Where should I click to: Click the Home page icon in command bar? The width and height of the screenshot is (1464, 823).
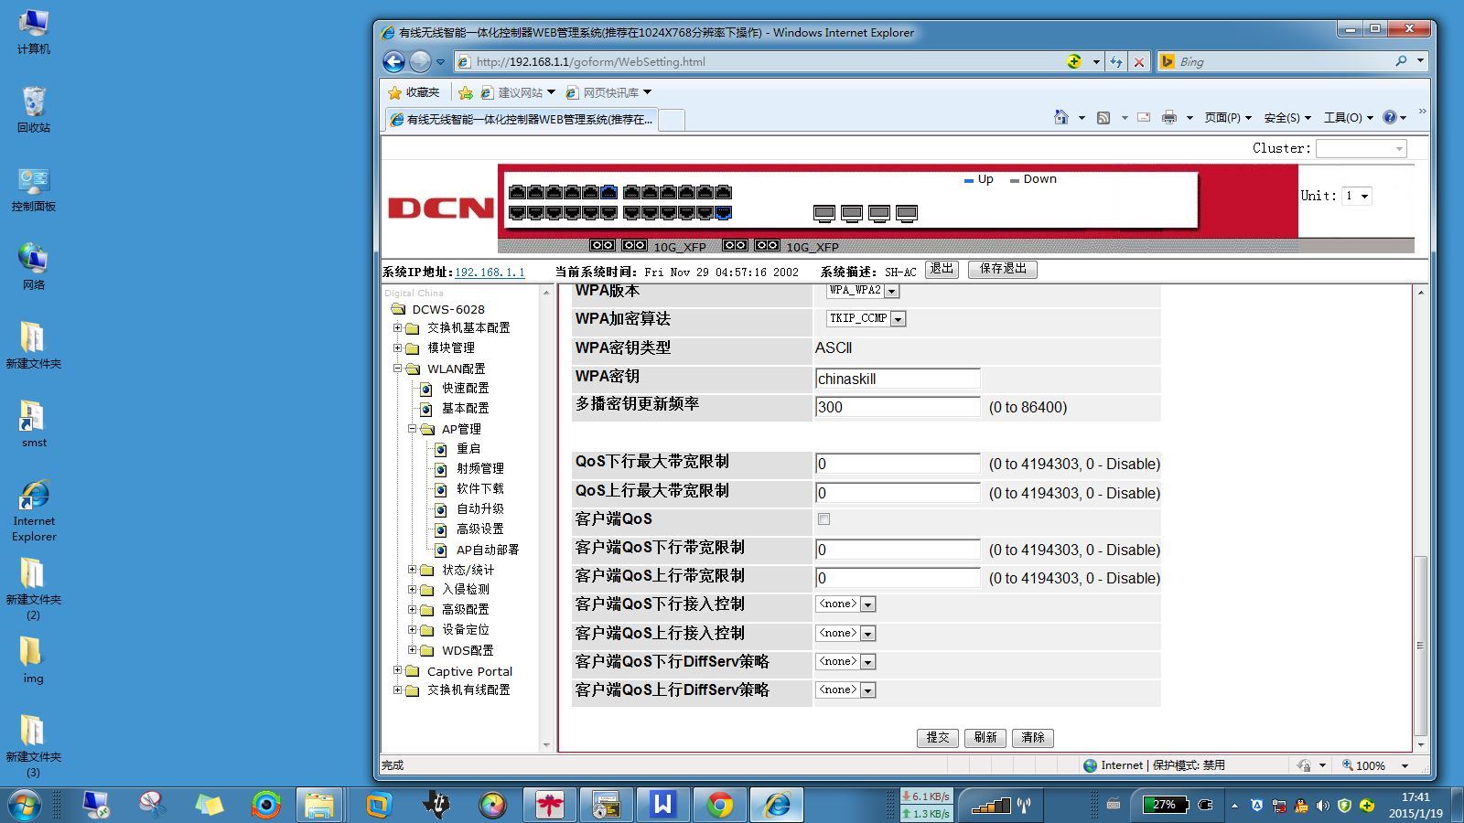(x=1061, y=117)
